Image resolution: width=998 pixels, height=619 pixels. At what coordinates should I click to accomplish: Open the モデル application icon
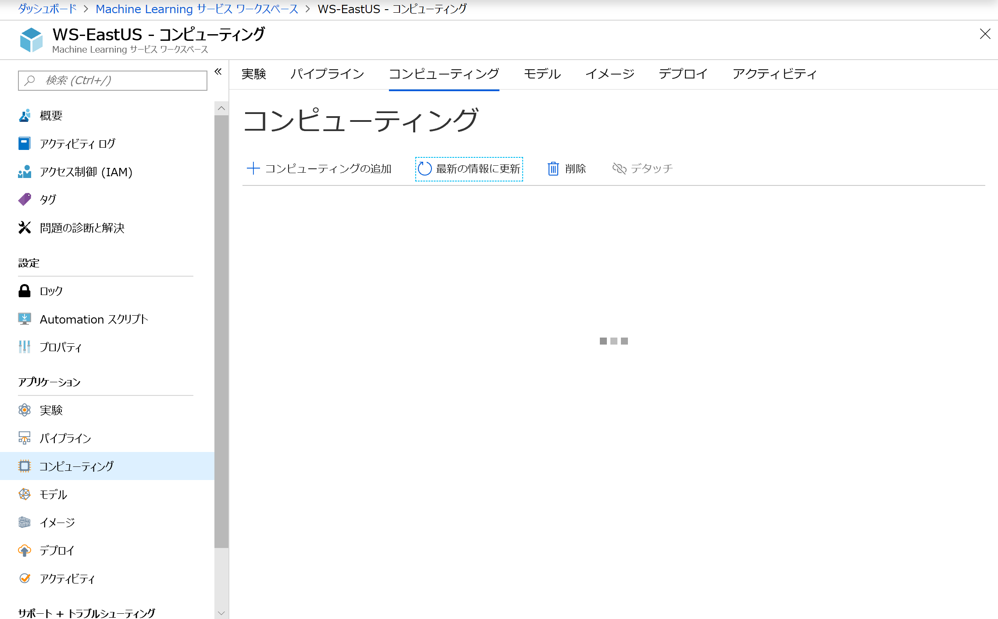click(x=25, y=494)
